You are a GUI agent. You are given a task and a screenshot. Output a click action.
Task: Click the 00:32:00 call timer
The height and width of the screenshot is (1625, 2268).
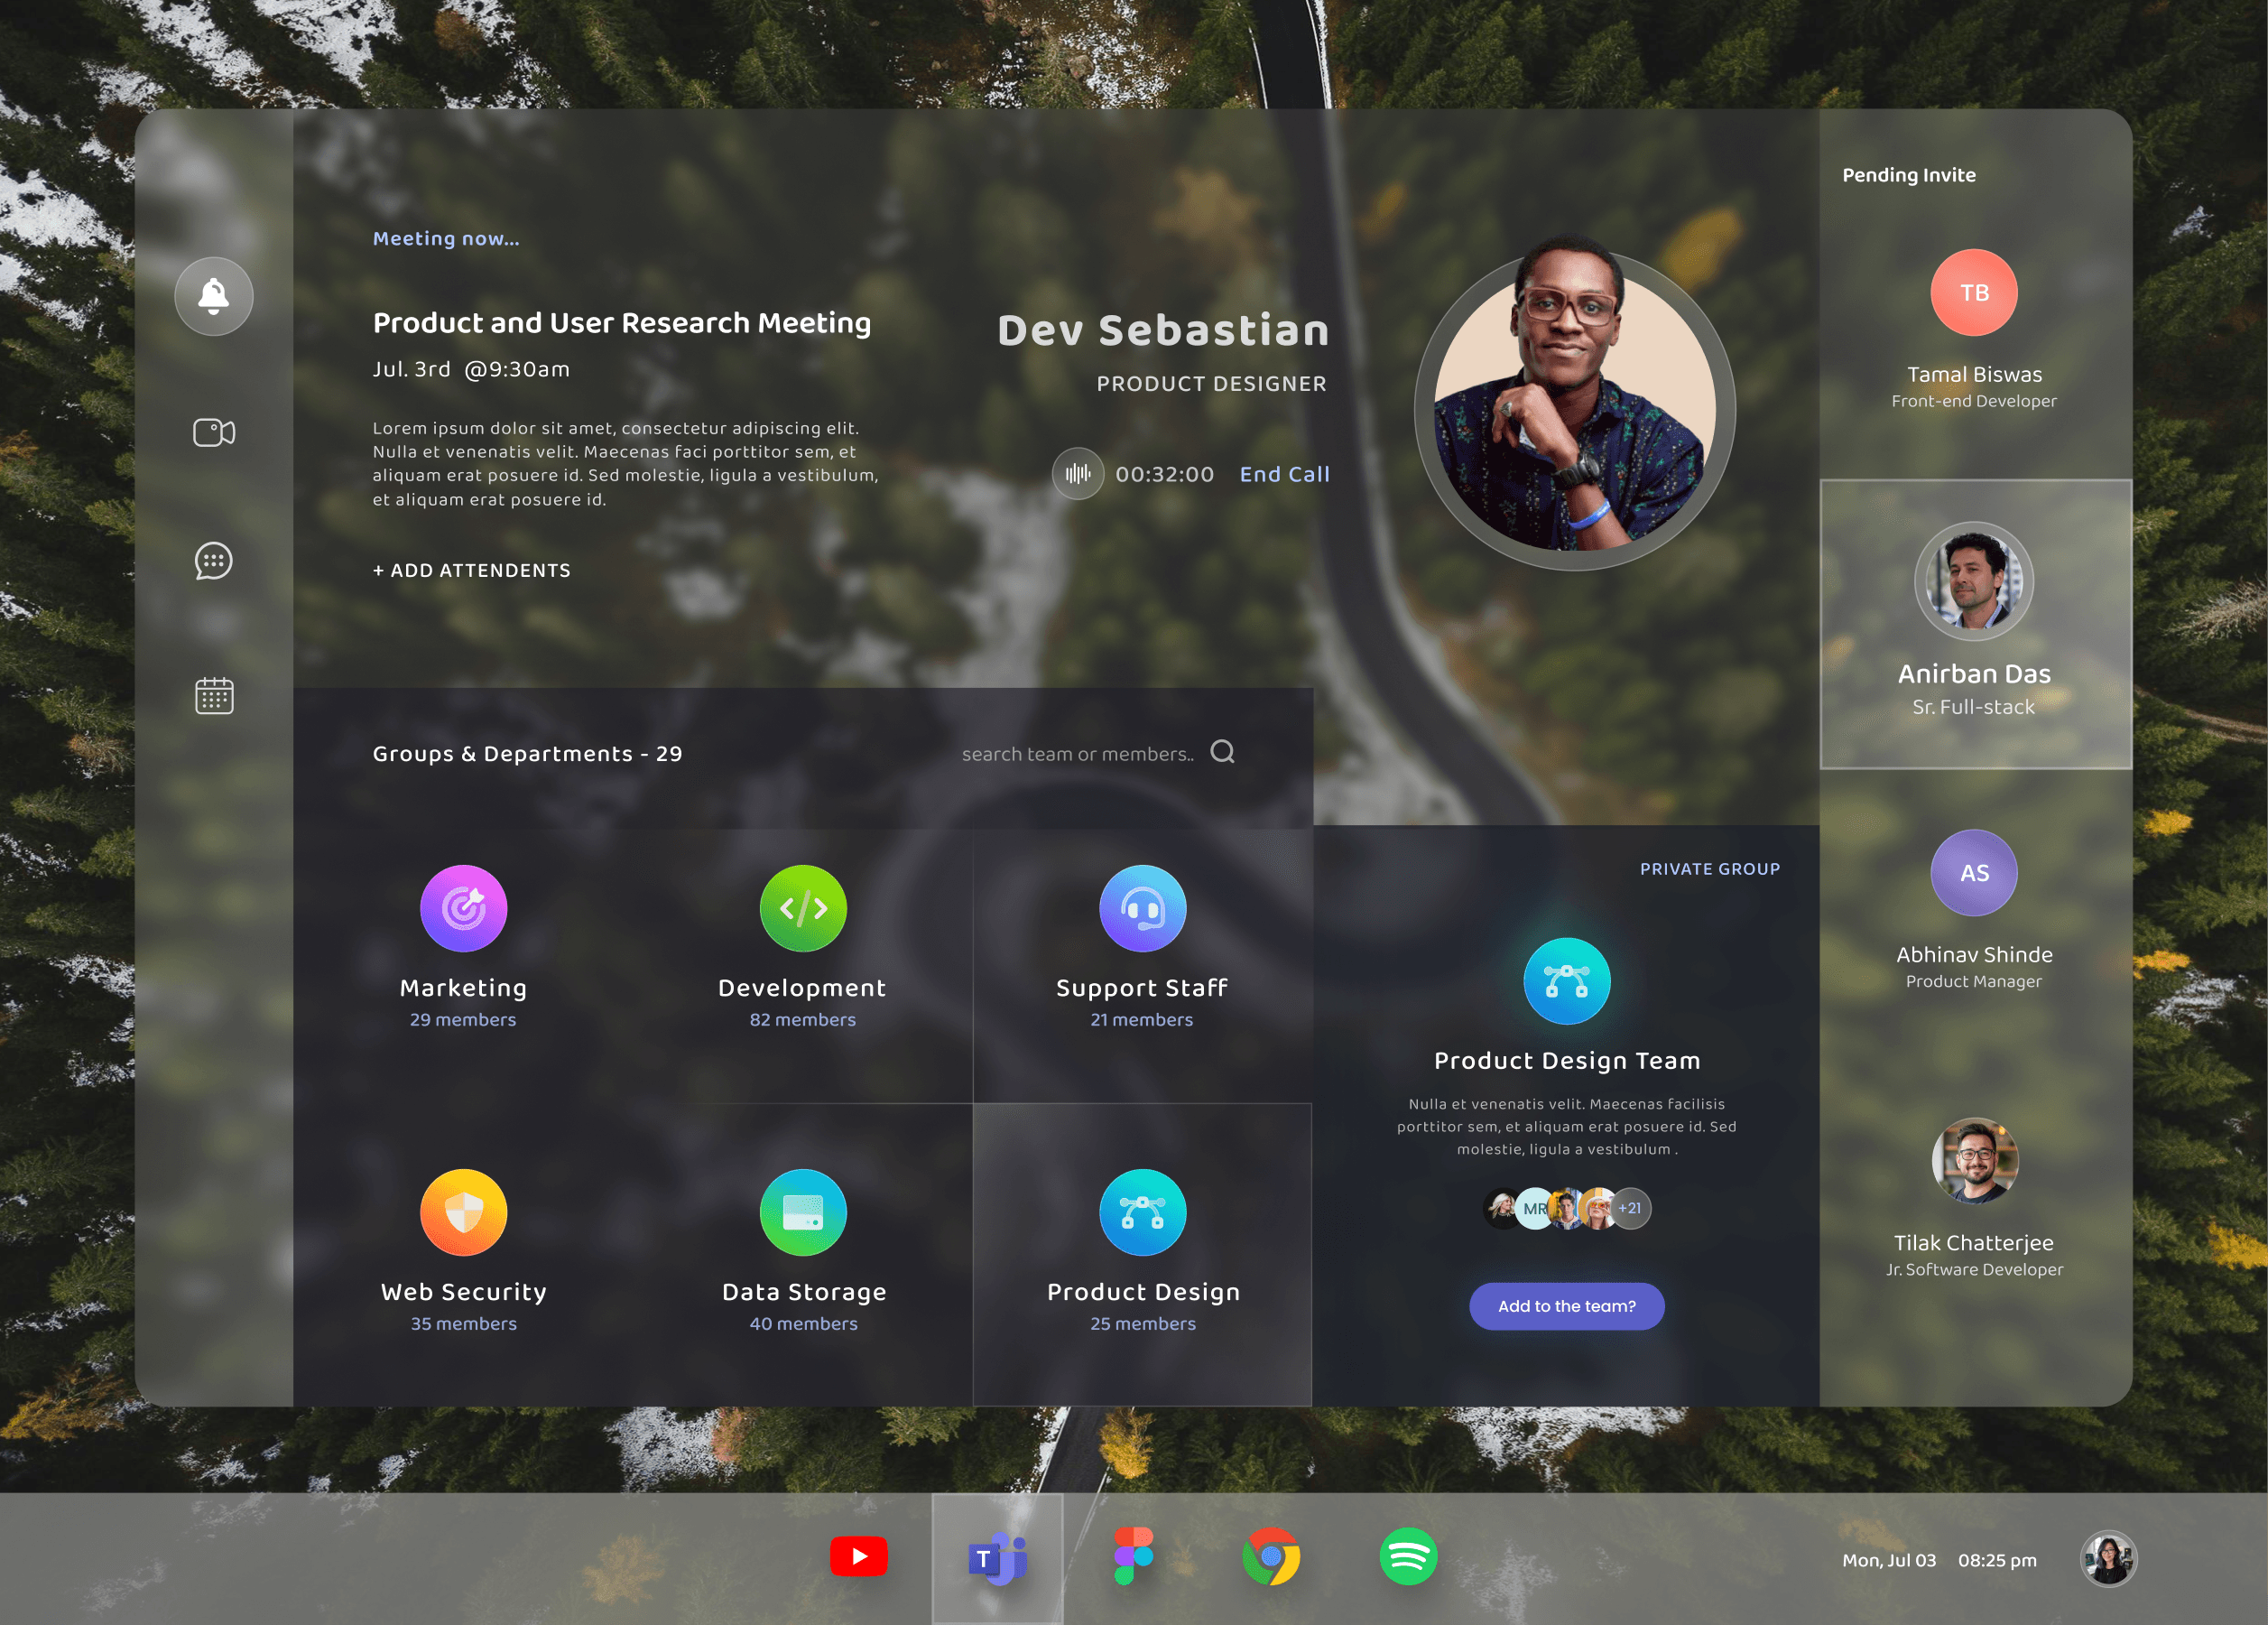[1165, 474]
